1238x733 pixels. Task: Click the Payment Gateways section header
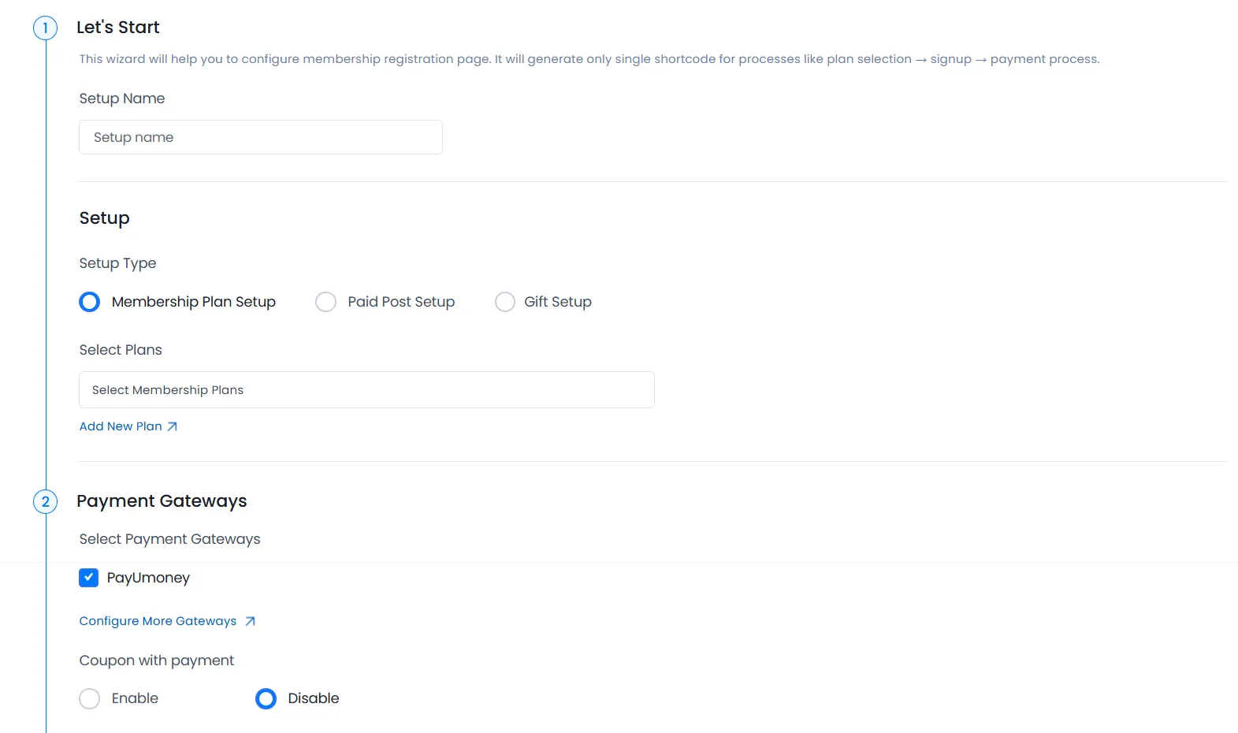click(162, 501)
